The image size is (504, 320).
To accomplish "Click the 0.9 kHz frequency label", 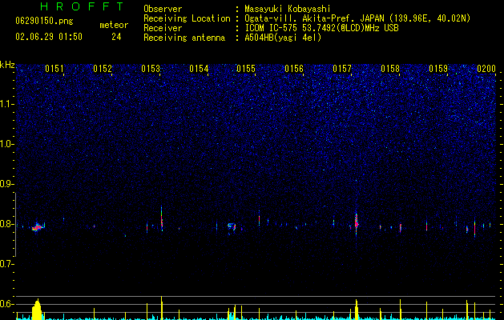I will click(x=6, y=184).
